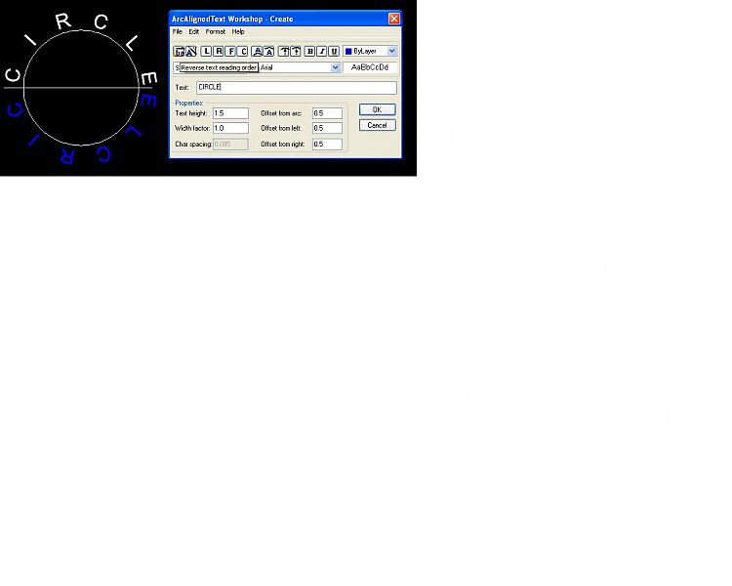Place text on the convex side icon
The image size is (732, 586).
(257, 51)
